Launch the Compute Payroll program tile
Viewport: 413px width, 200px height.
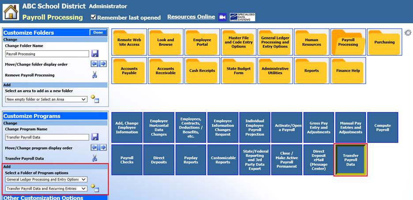pos(383,127)
